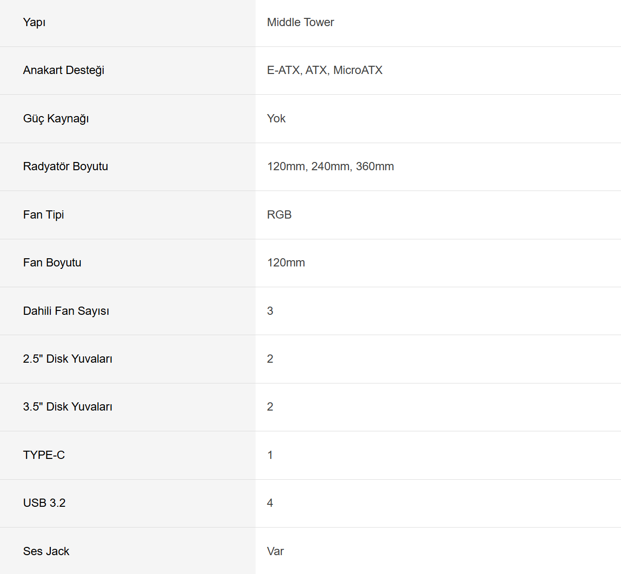
Task: Select the 120mm, 240mm, 360mm radiator value
Action: pos(331,166)
